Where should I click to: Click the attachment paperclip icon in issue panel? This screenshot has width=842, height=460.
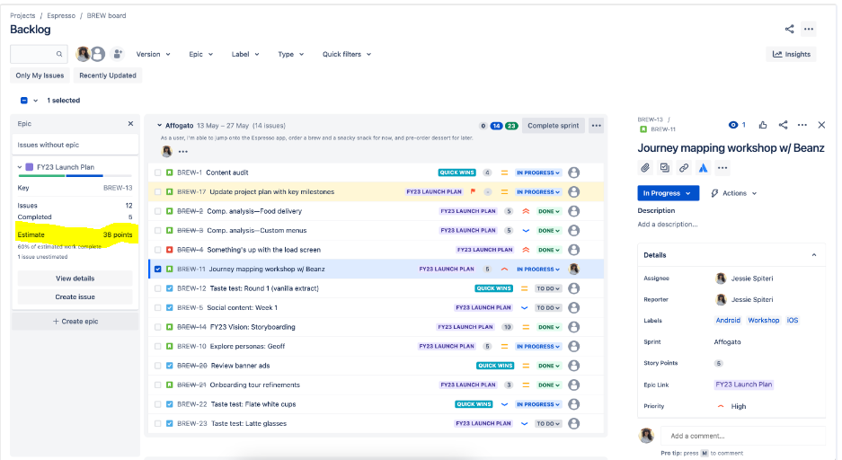point(645,168)
